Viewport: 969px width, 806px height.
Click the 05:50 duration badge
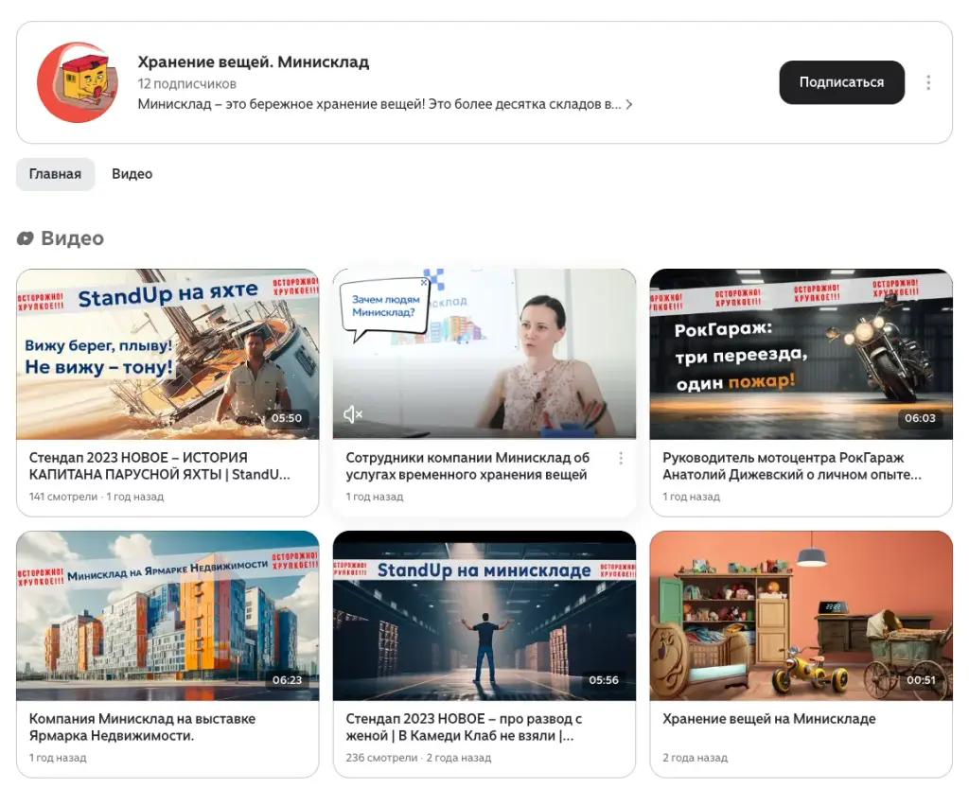point(287,418)
